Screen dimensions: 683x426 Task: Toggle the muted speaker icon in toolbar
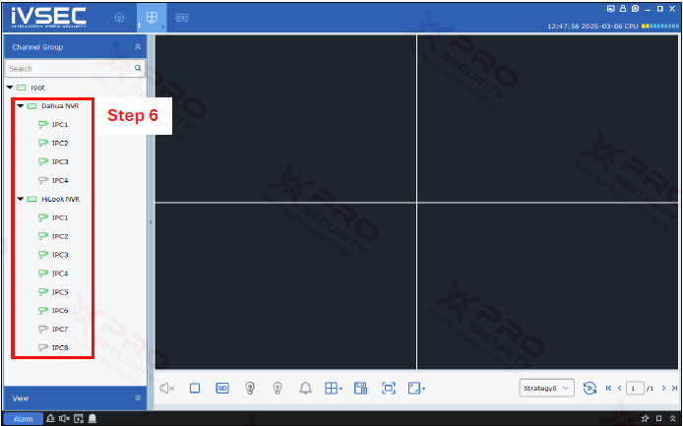(167, 388)
